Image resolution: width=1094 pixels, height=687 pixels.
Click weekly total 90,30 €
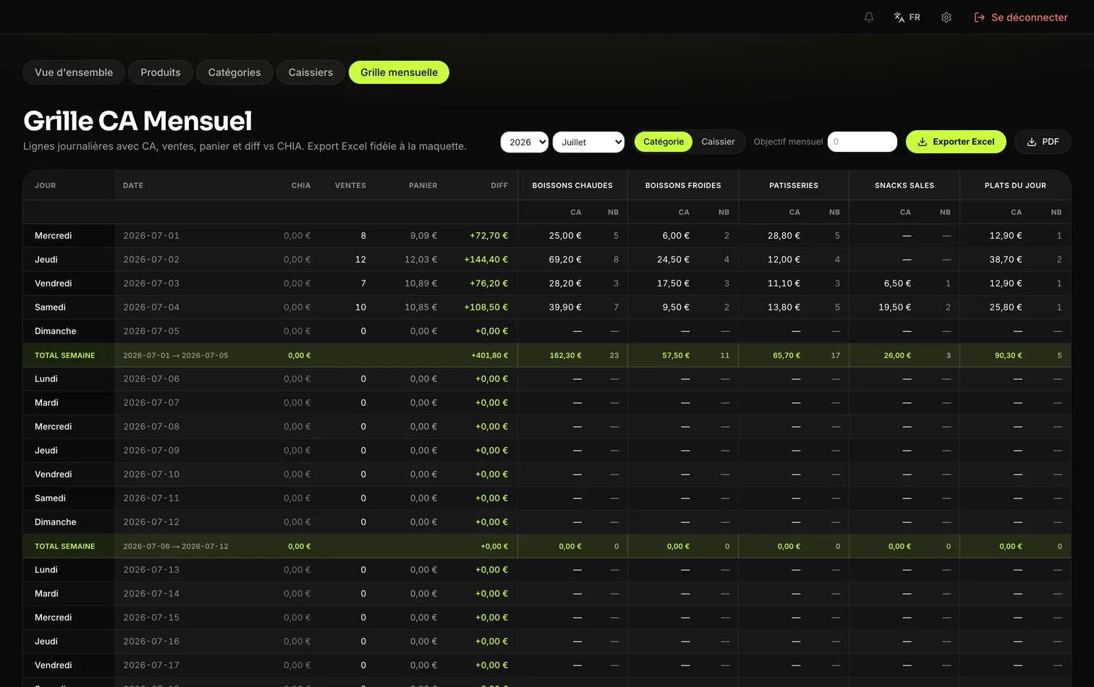[x=1009, y=356]
